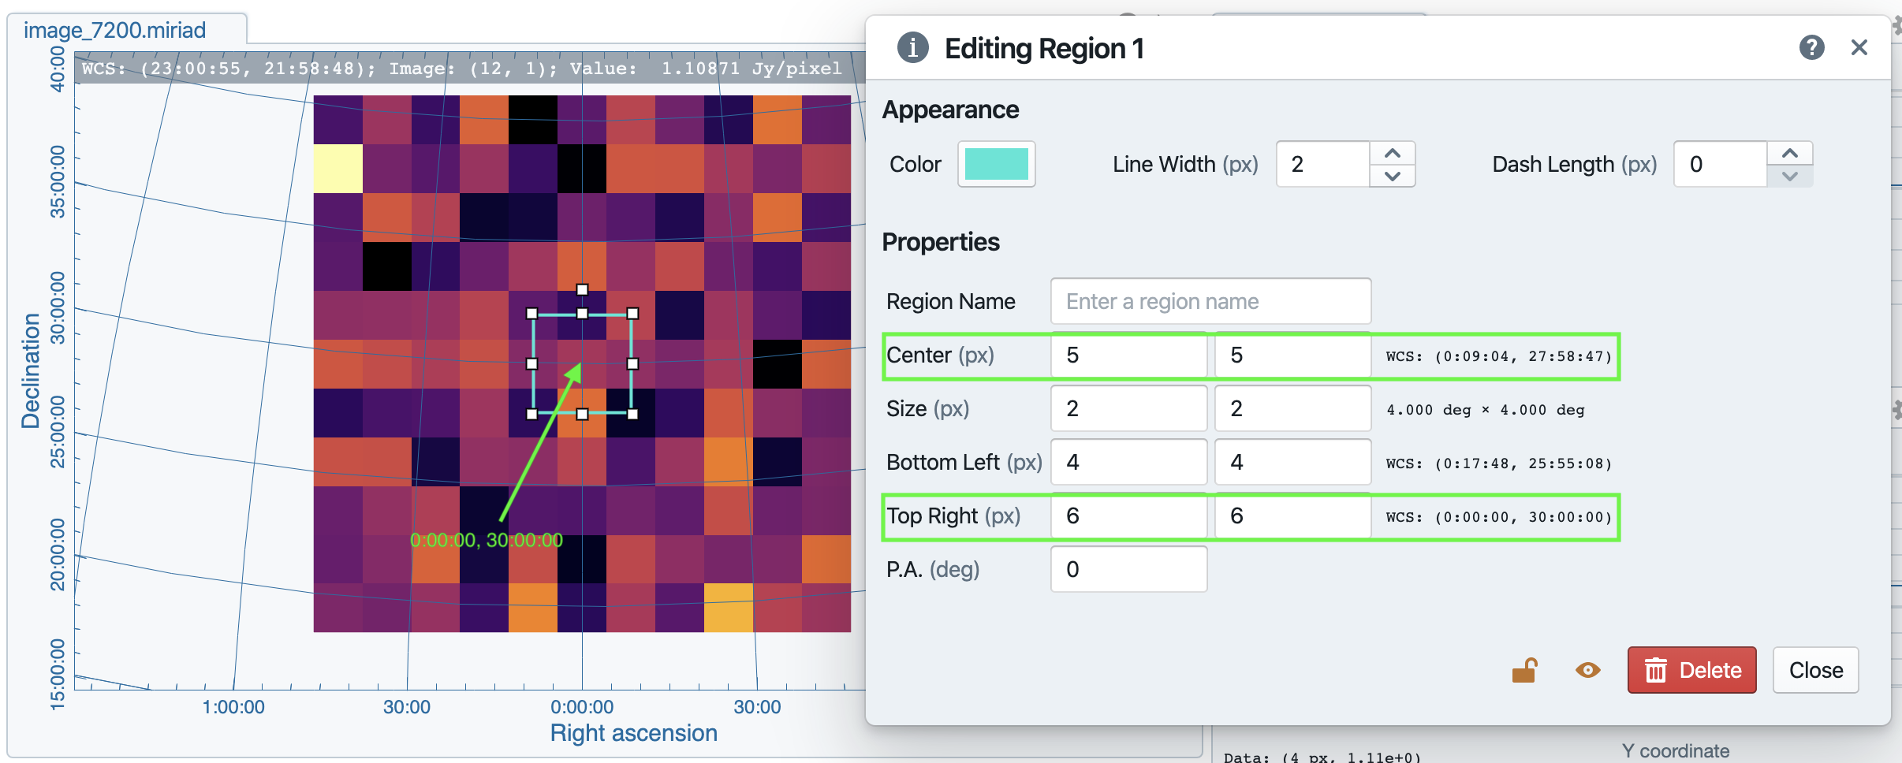Open the region color swatch picker
The height and width of the screenshot is (763, 1902).
coord(996,164)
